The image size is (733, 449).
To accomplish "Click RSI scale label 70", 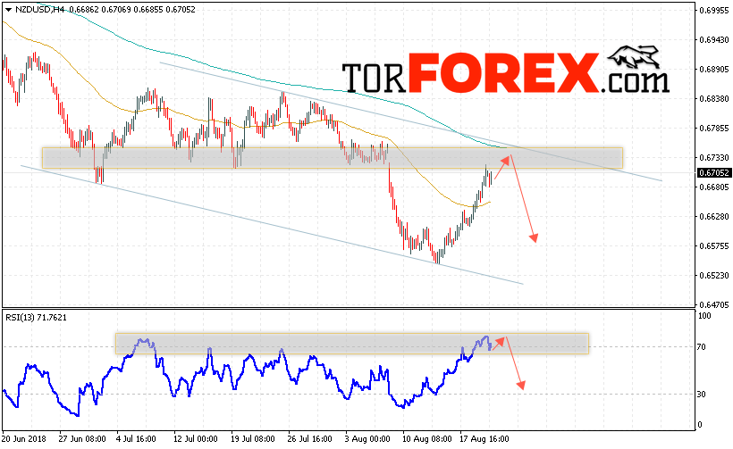I will [x=702, y=346].
